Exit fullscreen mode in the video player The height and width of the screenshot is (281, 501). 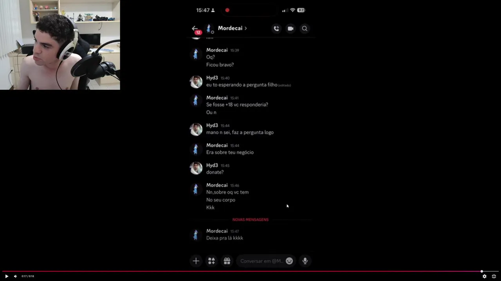coord(494,276)
